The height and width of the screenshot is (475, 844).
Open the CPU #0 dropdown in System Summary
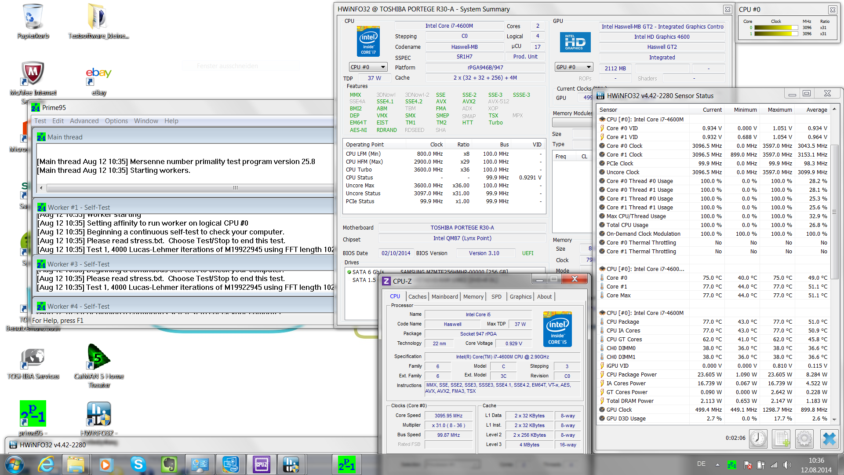pyautogui.click(x=368, y=67)
